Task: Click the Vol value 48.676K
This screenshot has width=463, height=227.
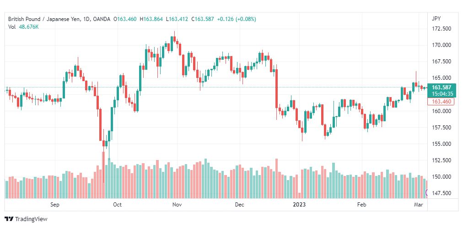Action: tap(29, 27)
